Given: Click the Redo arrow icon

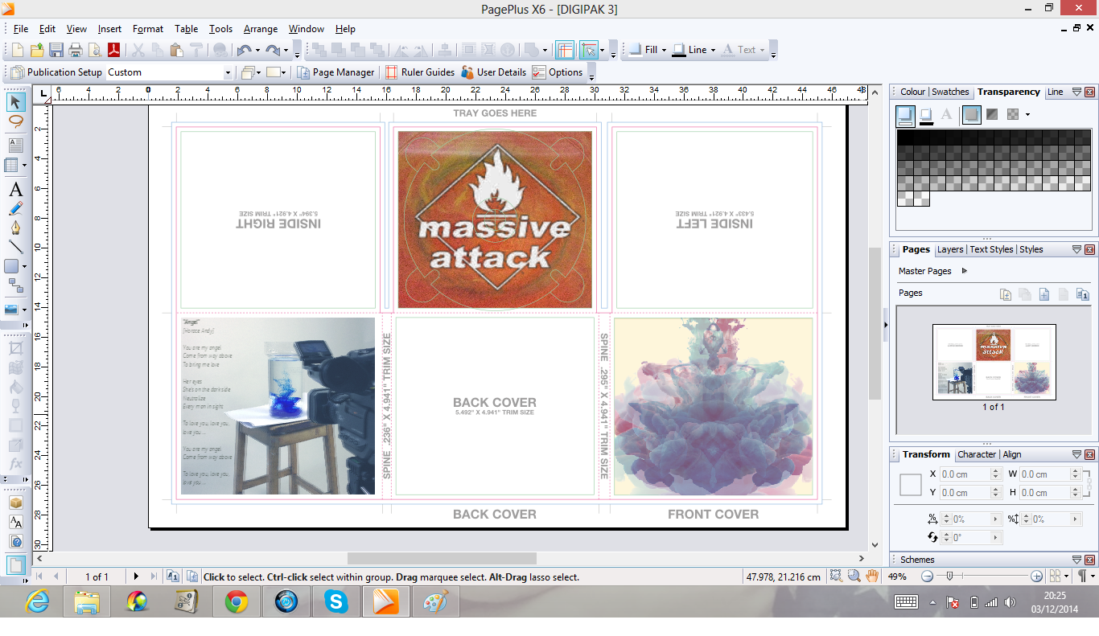Looking at the screenshot, I should coord(273,50).
